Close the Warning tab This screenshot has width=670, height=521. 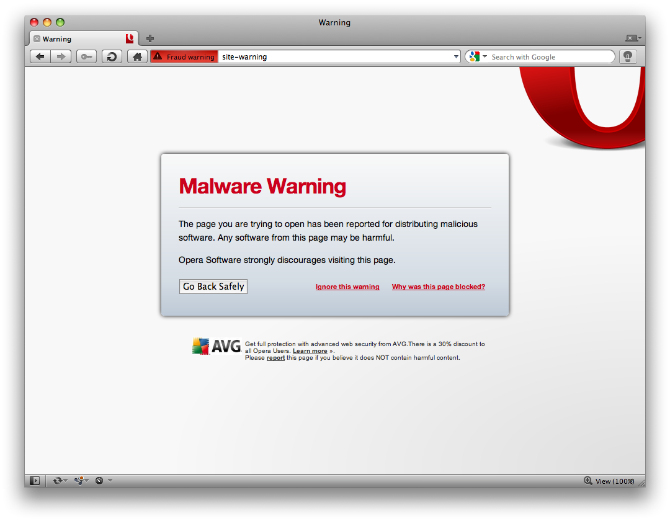pyautogui.click(x=37, y=39)
